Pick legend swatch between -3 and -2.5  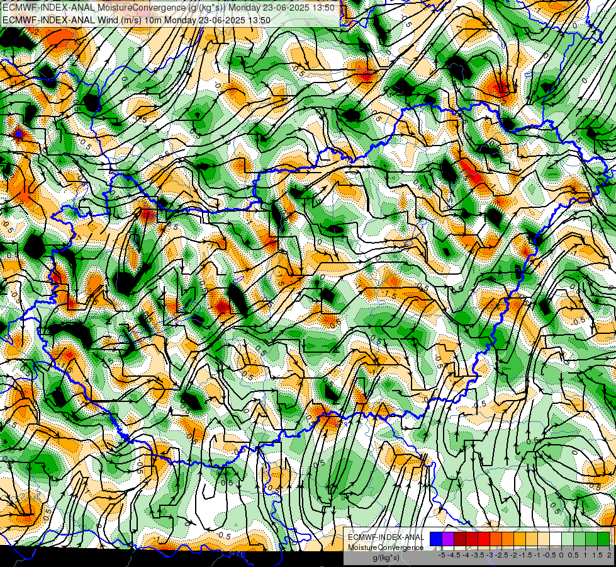point(496,539)
